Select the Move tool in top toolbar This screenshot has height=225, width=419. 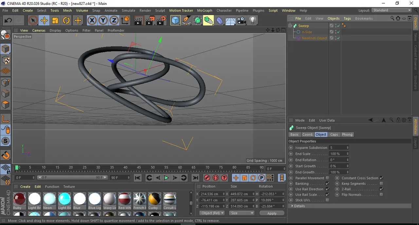pos(44,21)
